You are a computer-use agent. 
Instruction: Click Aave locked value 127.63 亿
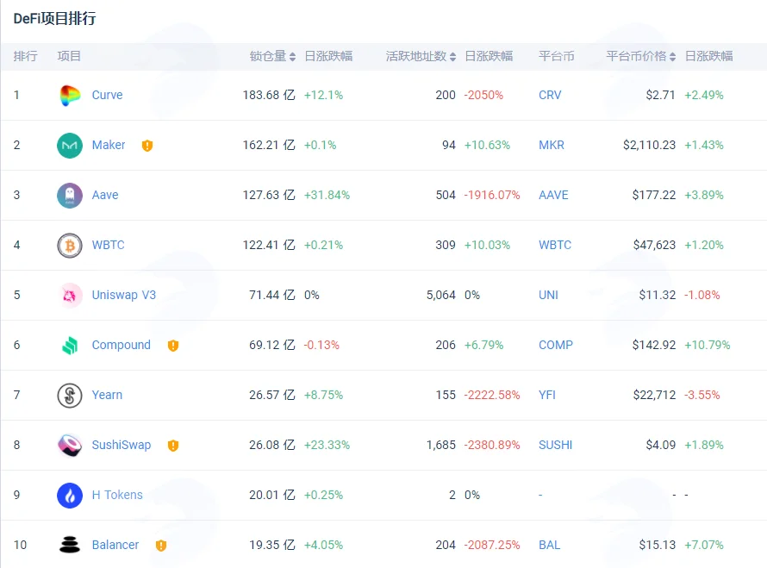269,195
